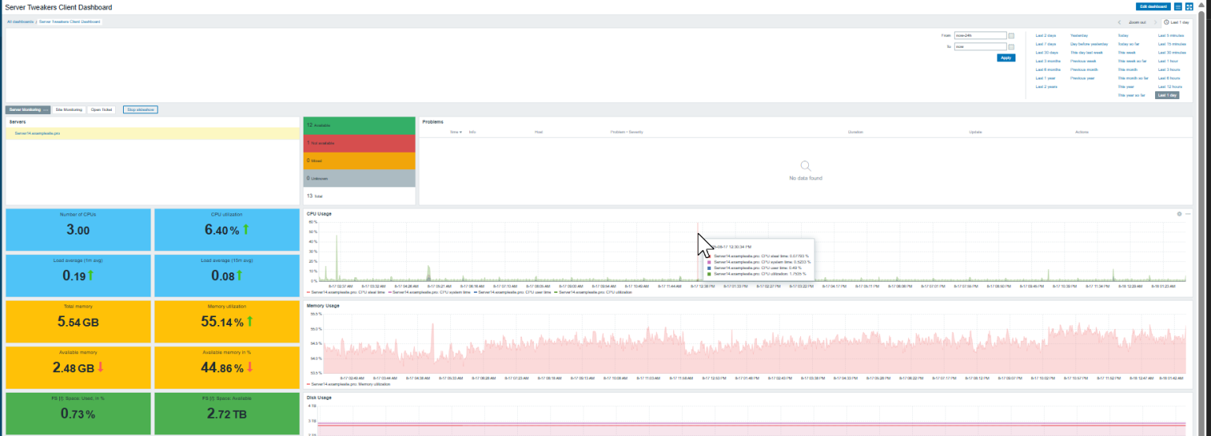
Task: Click the Edit dashboard button
Action: [x=1152, y=6]
